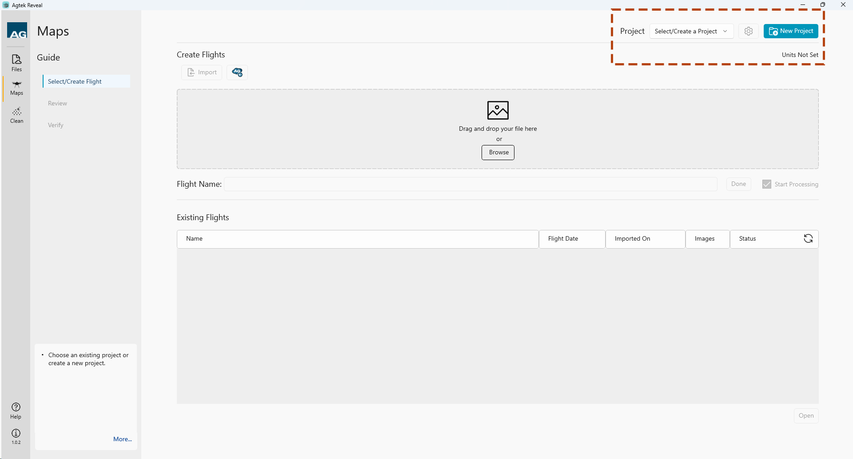Open the Help icon in sidebar
Image resolution: width=853 pixels, height=459 pixels.
pos(16,410)
